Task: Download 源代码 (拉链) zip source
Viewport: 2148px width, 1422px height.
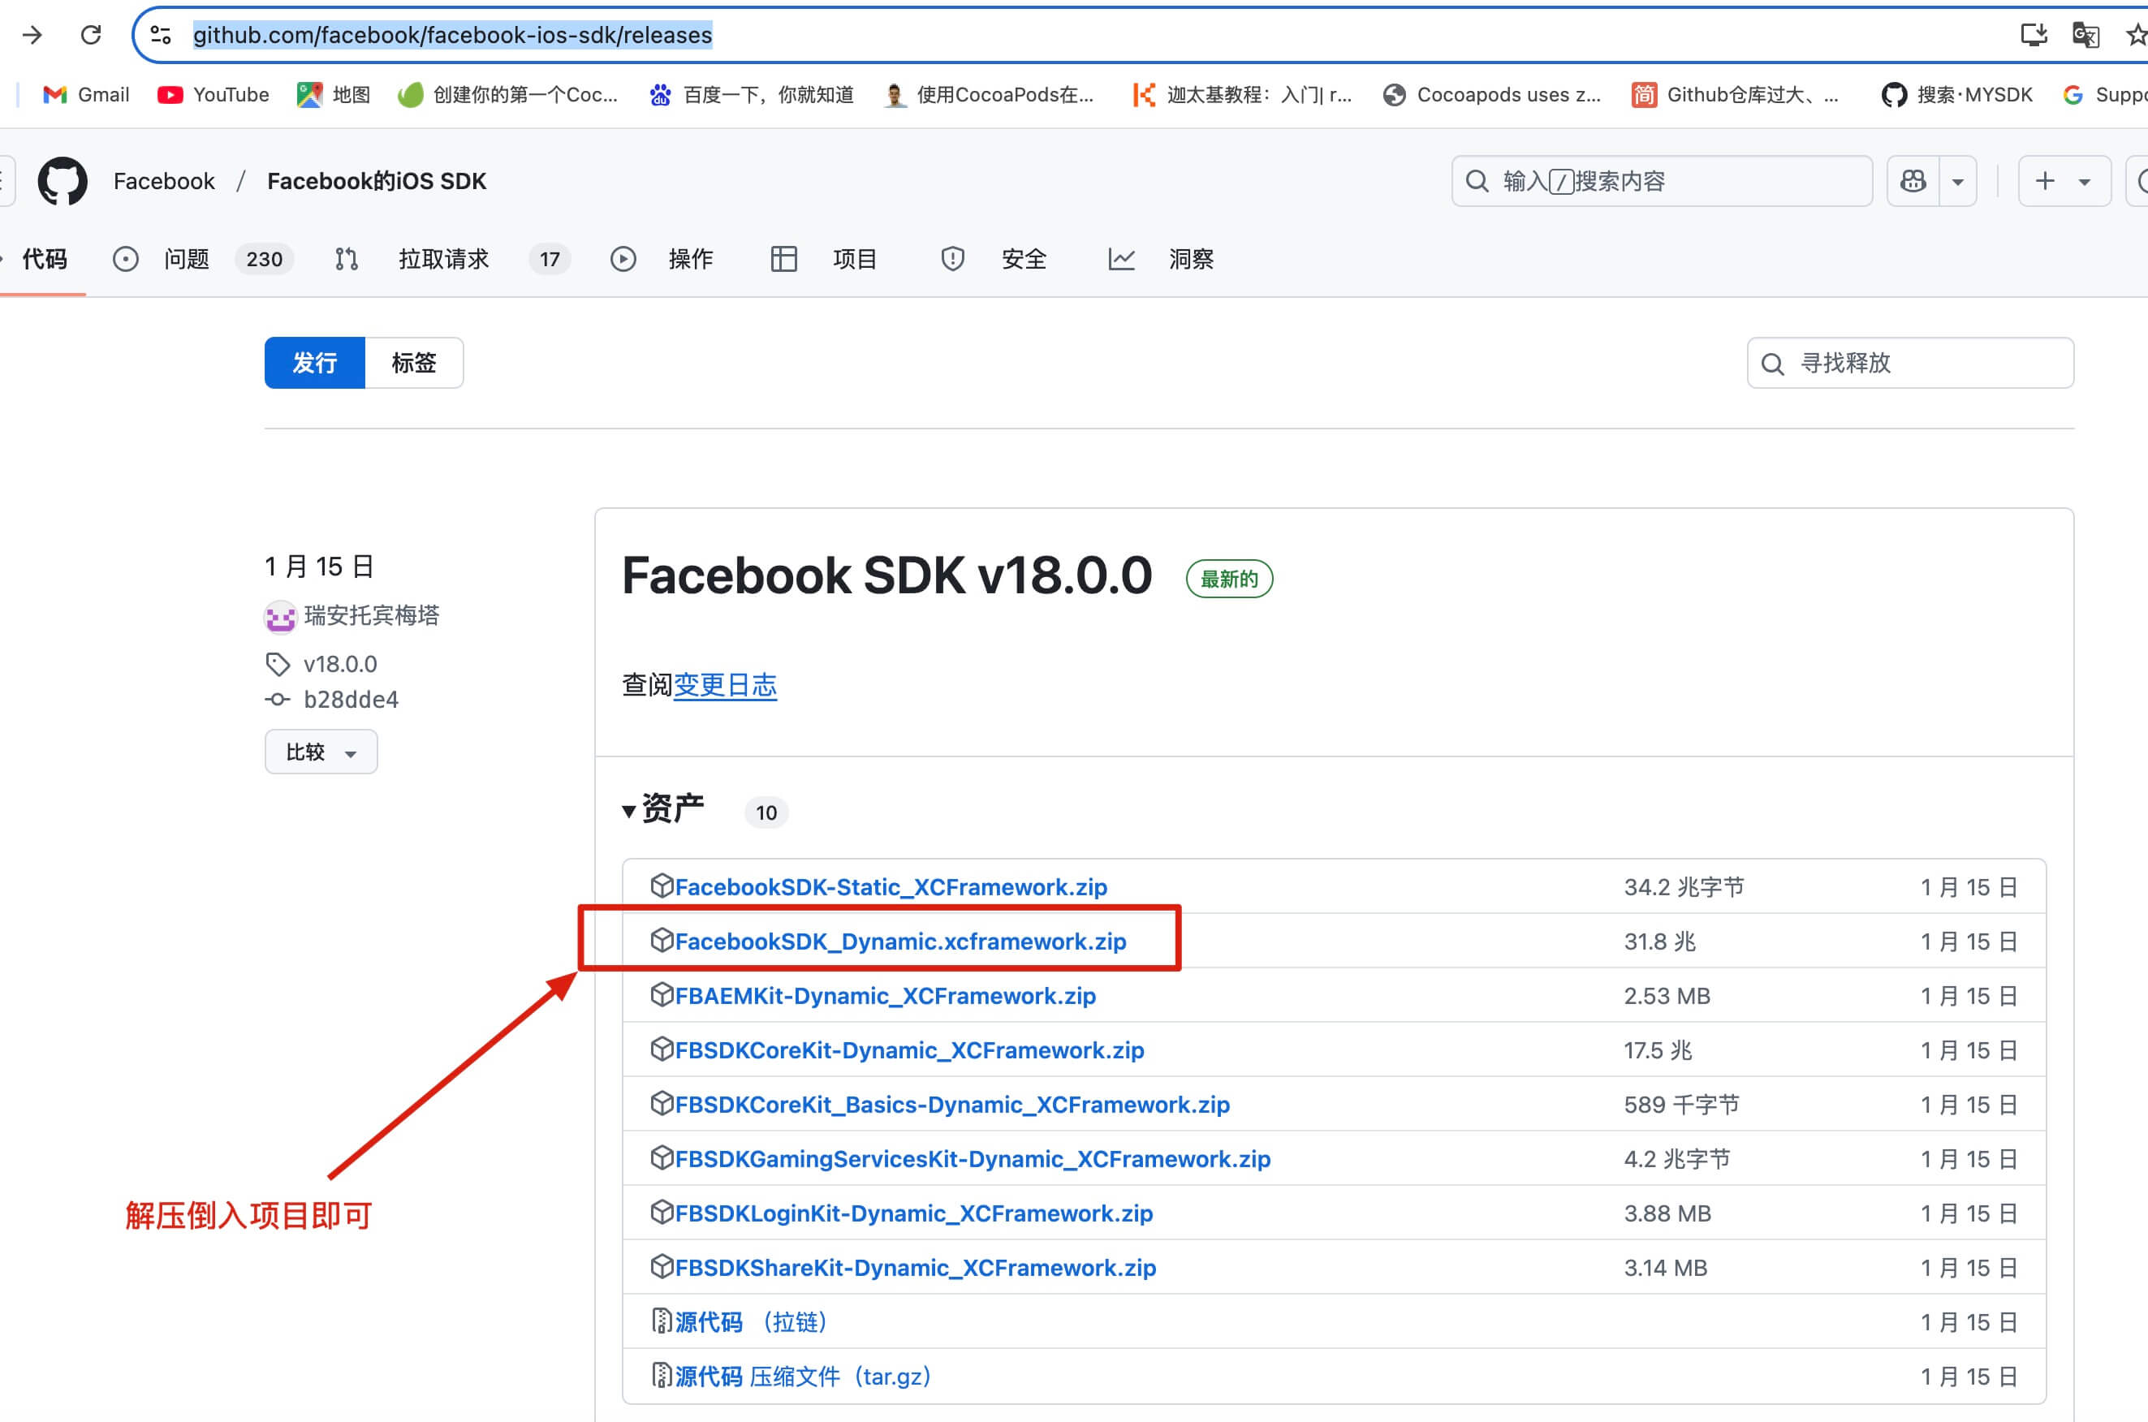Action: pos(750,1322)
